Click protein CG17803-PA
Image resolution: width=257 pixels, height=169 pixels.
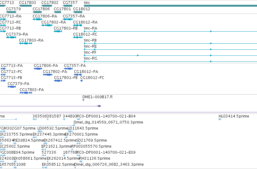(x=32, y=90)
